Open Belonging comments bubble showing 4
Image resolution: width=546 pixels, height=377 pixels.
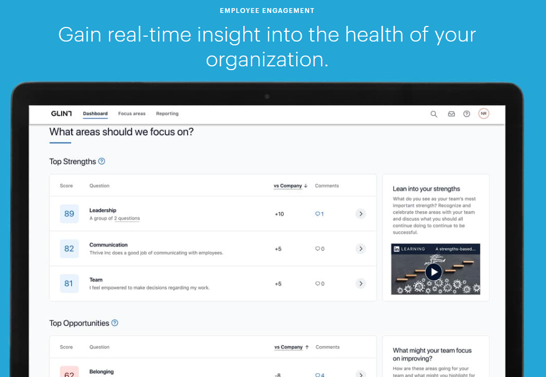coord(319,375)
